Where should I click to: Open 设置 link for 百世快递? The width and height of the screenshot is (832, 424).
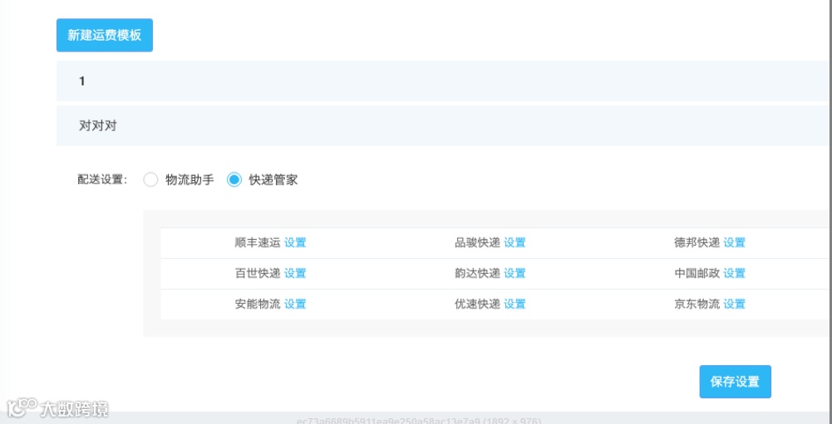click(295, 274)
